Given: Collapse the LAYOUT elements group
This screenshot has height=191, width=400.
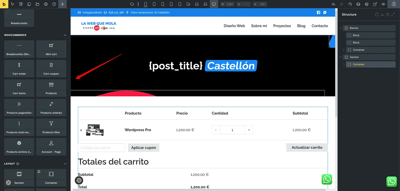Looking at the screenshot, I should [x=65, y=164].
